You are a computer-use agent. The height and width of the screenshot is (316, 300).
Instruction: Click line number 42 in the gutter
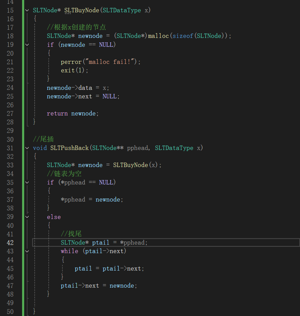10,243
